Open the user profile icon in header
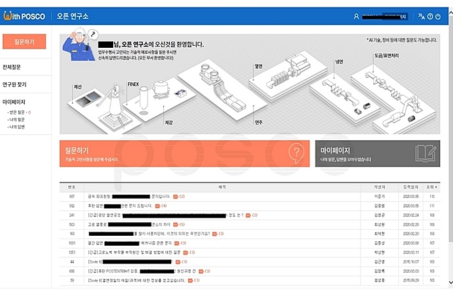Image resolution: width=453 pixels, height=293 pixels. [356, 16]
